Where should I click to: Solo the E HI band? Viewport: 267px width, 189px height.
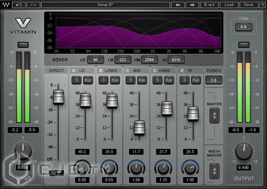184,80
